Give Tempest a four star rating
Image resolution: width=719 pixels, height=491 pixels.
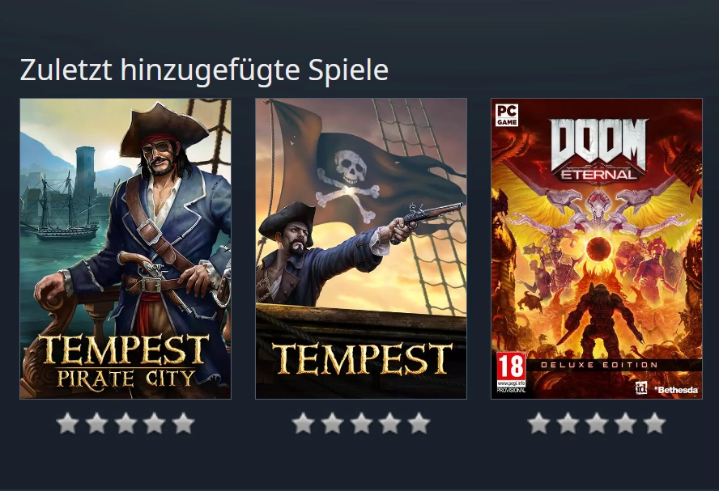pyautogui.click(x=390, y=423)
